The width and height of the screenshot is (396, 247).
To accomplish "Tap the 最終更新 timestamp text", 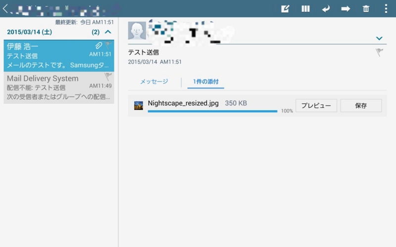I will point(84,22).
